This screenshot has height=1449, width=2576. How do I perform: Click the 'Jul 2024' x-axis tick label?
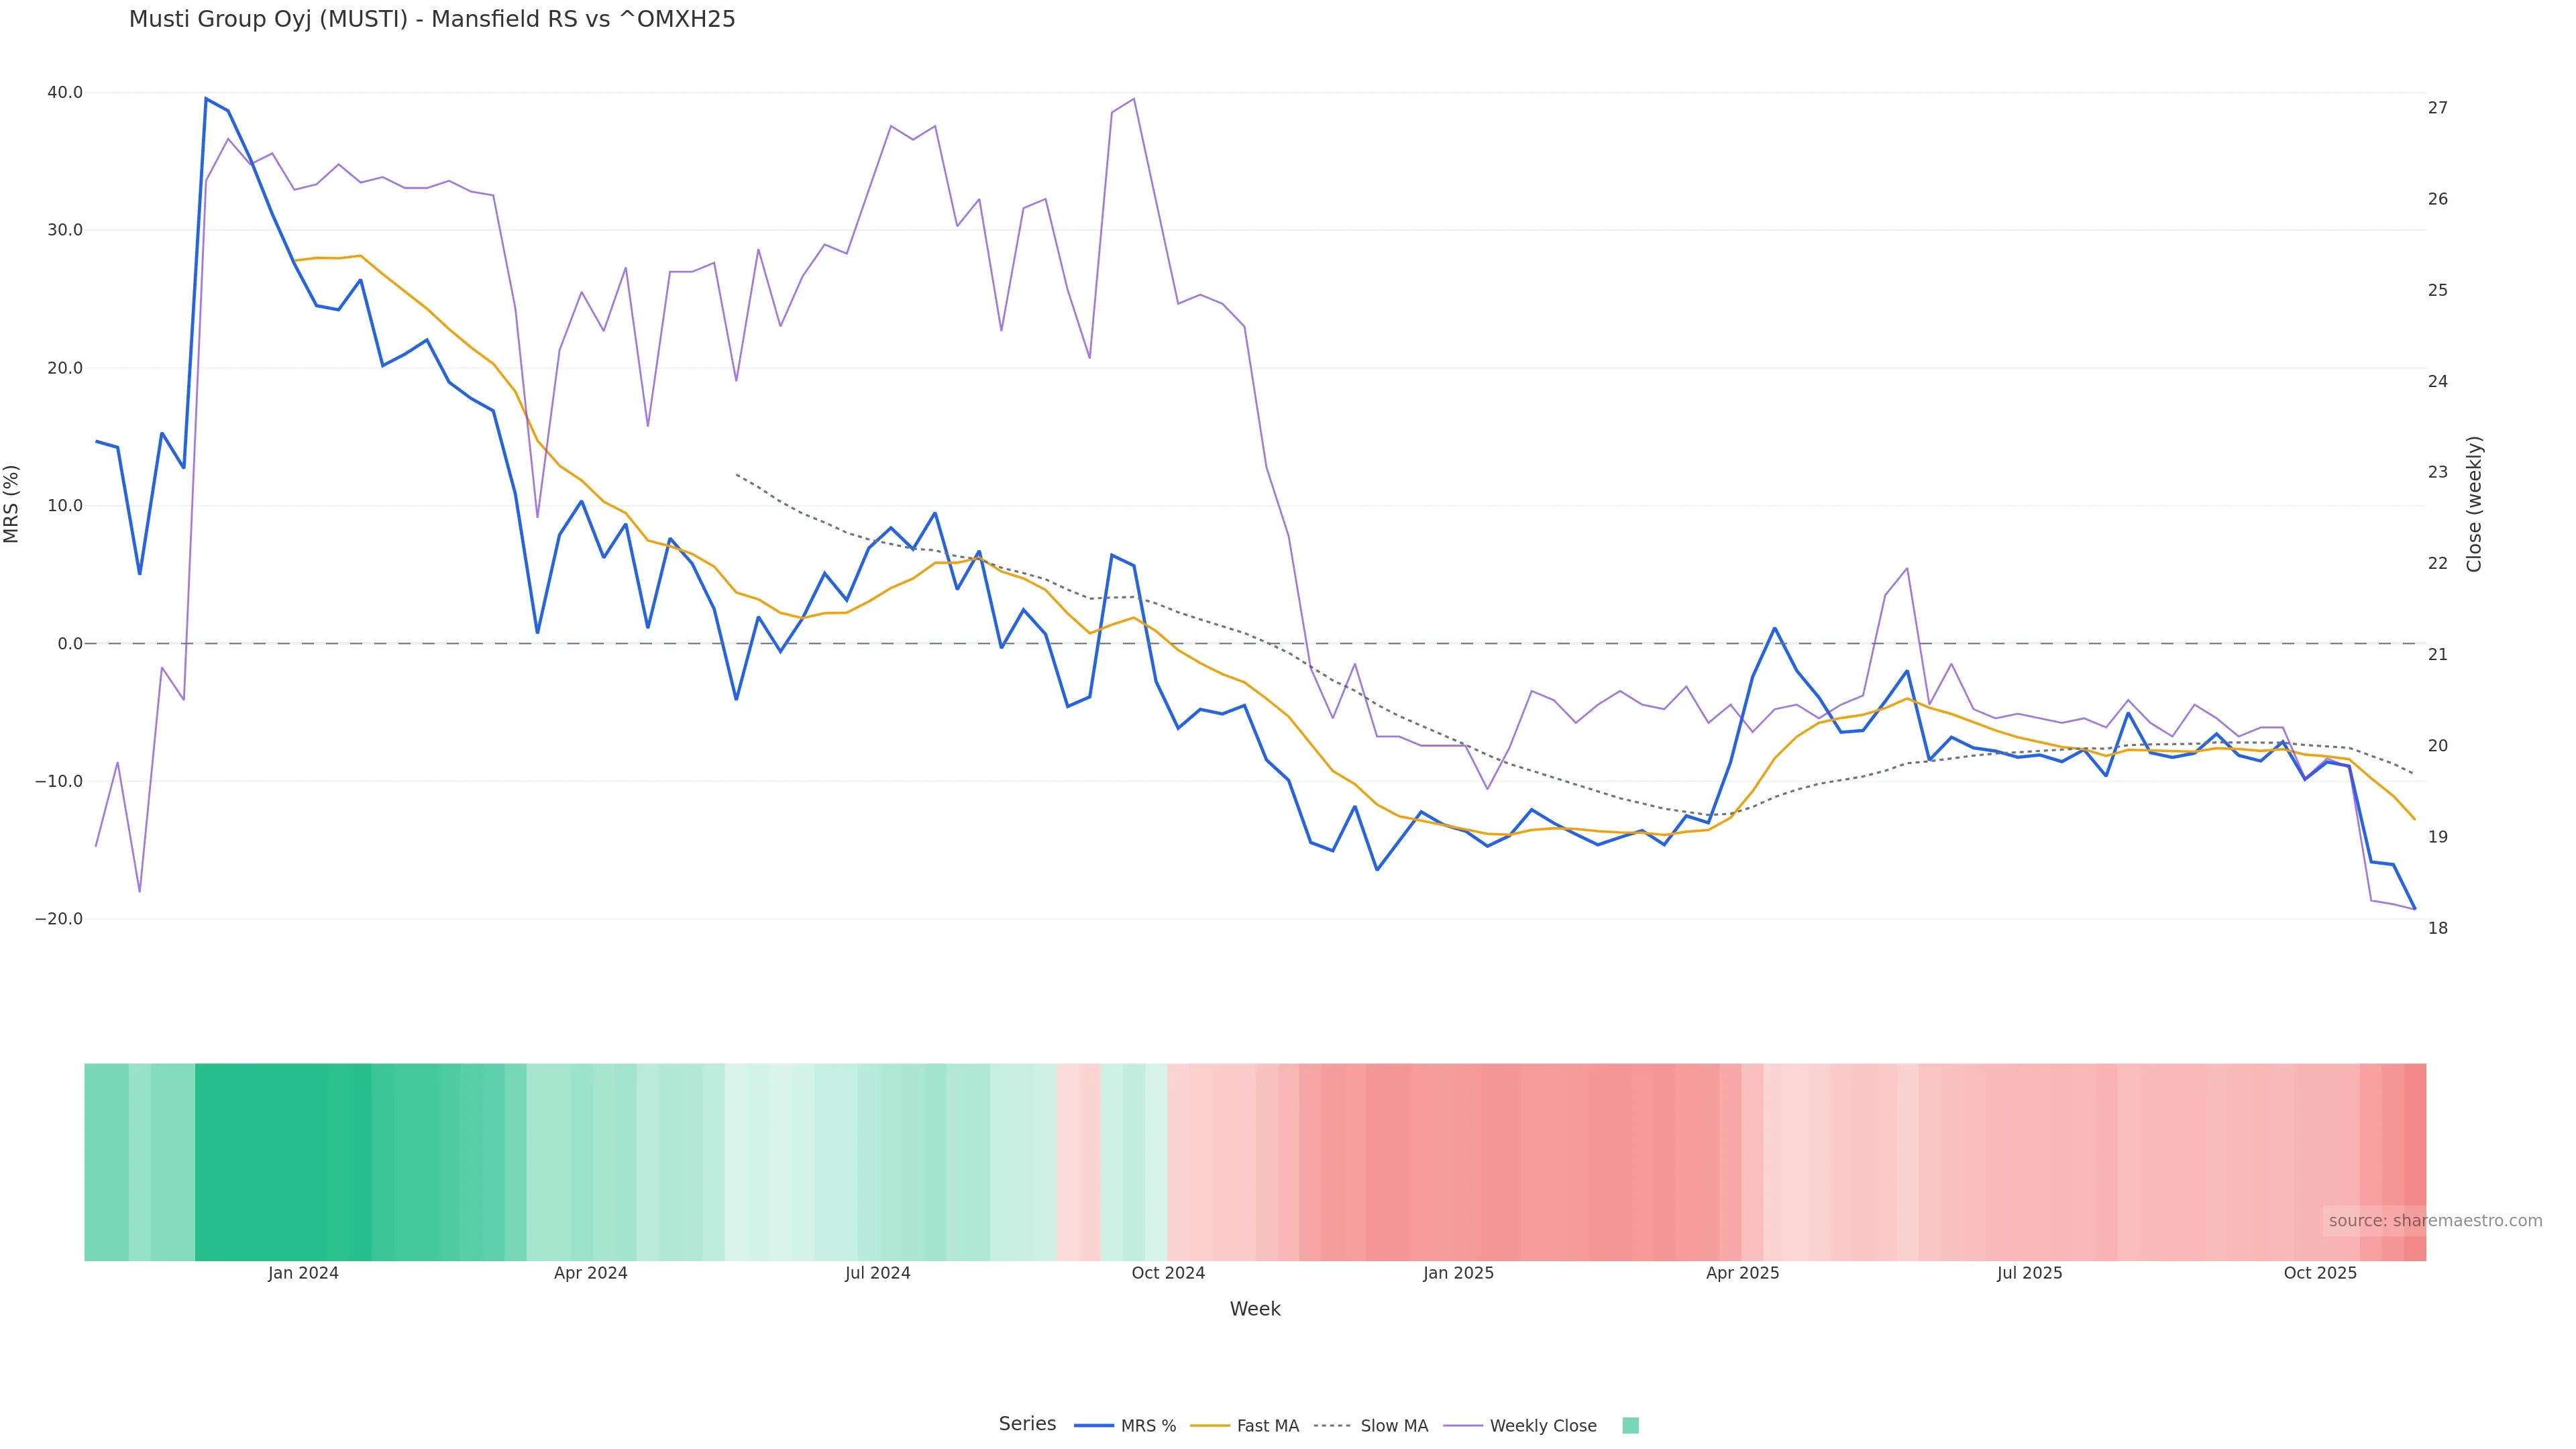[x=877, y=1273]
